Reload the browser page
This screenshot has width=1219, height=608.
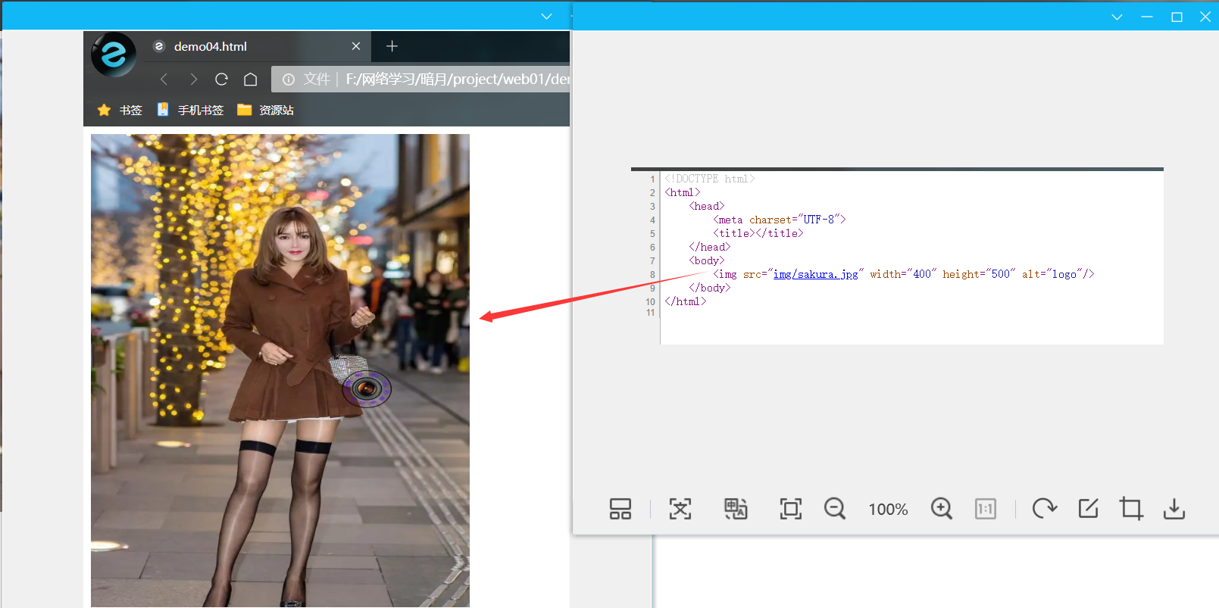coord(221,79)
